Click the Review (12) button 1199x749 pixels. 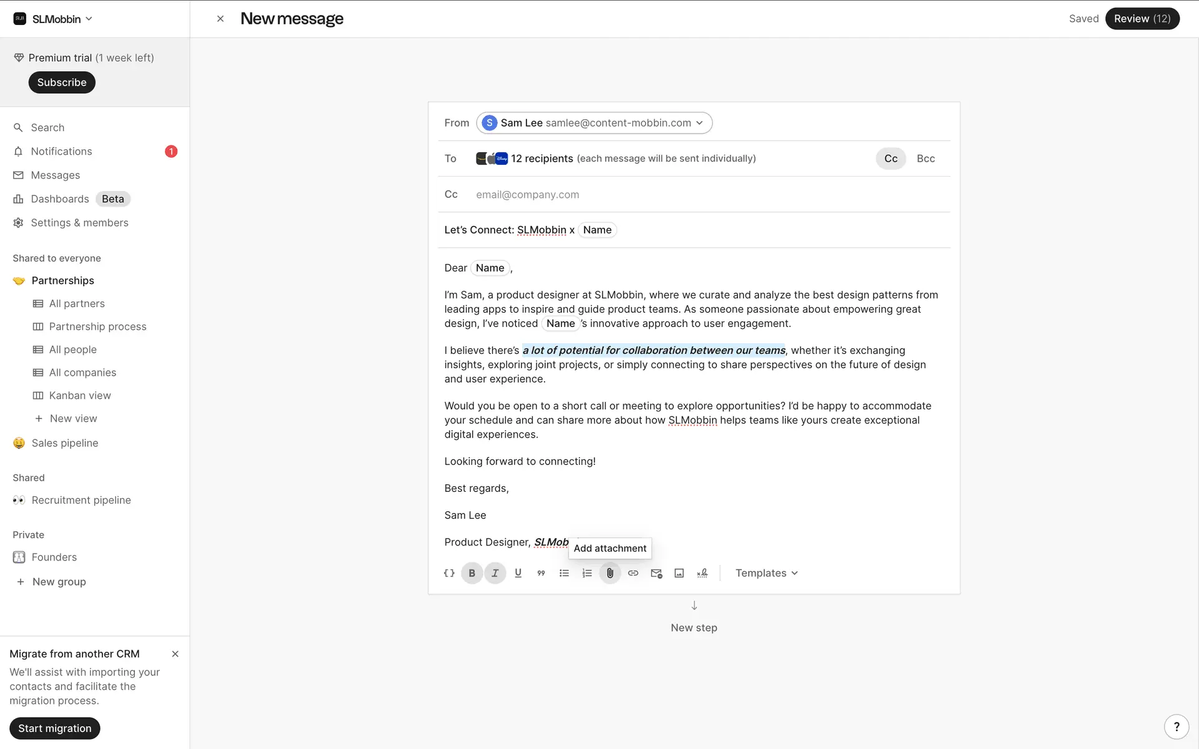point(1142,19)
